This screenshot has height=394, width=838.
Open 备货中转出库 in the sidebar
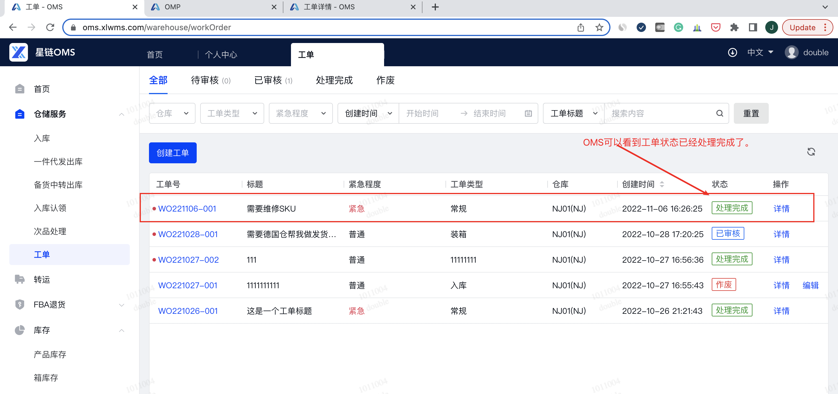(58, 185)
